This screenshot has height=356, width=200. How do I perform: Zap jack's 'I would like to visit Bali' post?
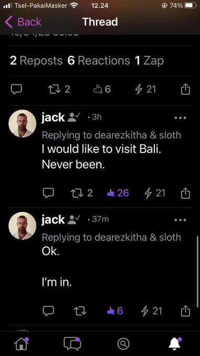tap(154, 193)
